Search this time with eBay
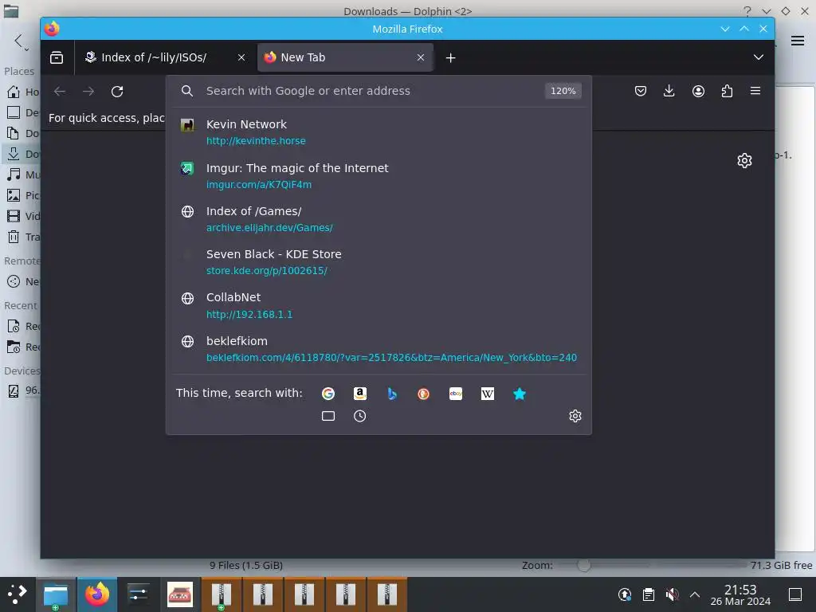This screenshot has width=816, height=612. click(456, 394)
